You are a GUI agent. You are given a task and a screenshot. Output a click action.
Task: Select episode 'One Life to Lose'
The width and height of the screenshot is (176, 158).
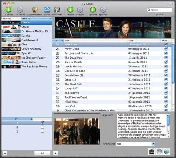pos(112,71)
